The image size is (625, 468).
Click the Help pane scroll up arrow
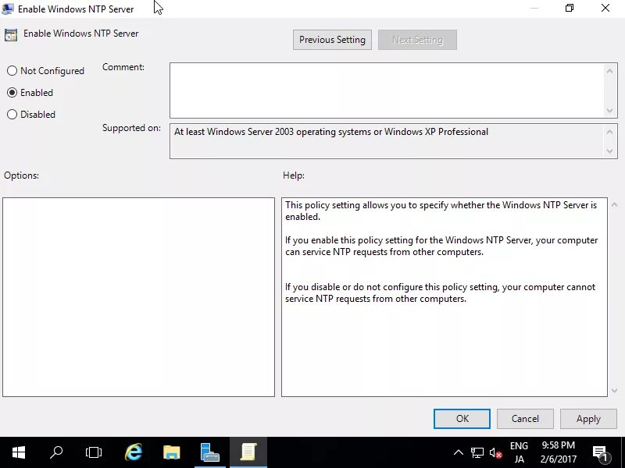point(614,204)
